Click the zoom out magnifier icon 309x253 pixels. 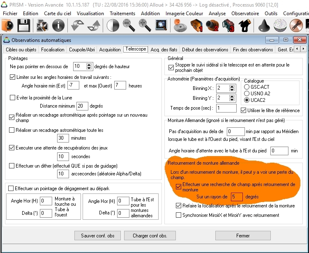[x=129, y=25]
